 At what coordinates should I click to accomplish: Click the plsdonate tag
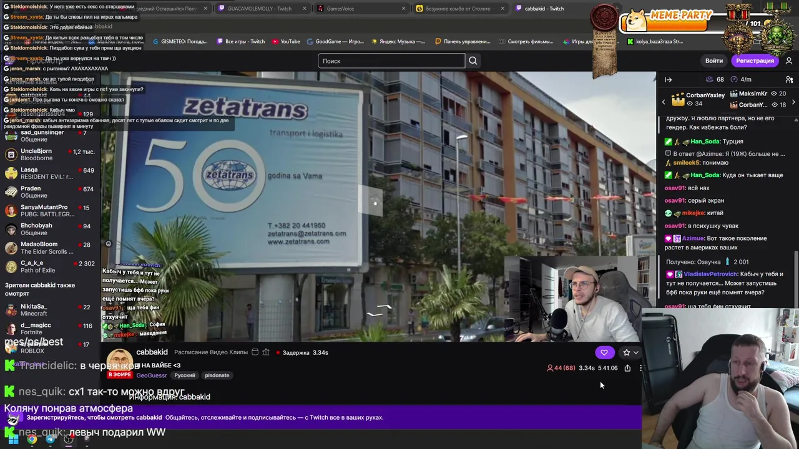(217, 375)
